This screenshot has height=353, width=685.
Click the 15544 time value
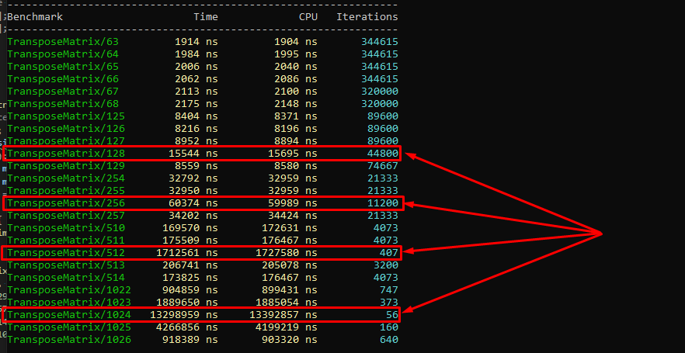pos(184,154)
